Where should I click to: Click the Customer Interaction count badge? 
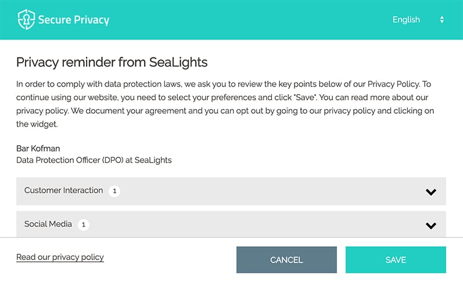point(114,191)
